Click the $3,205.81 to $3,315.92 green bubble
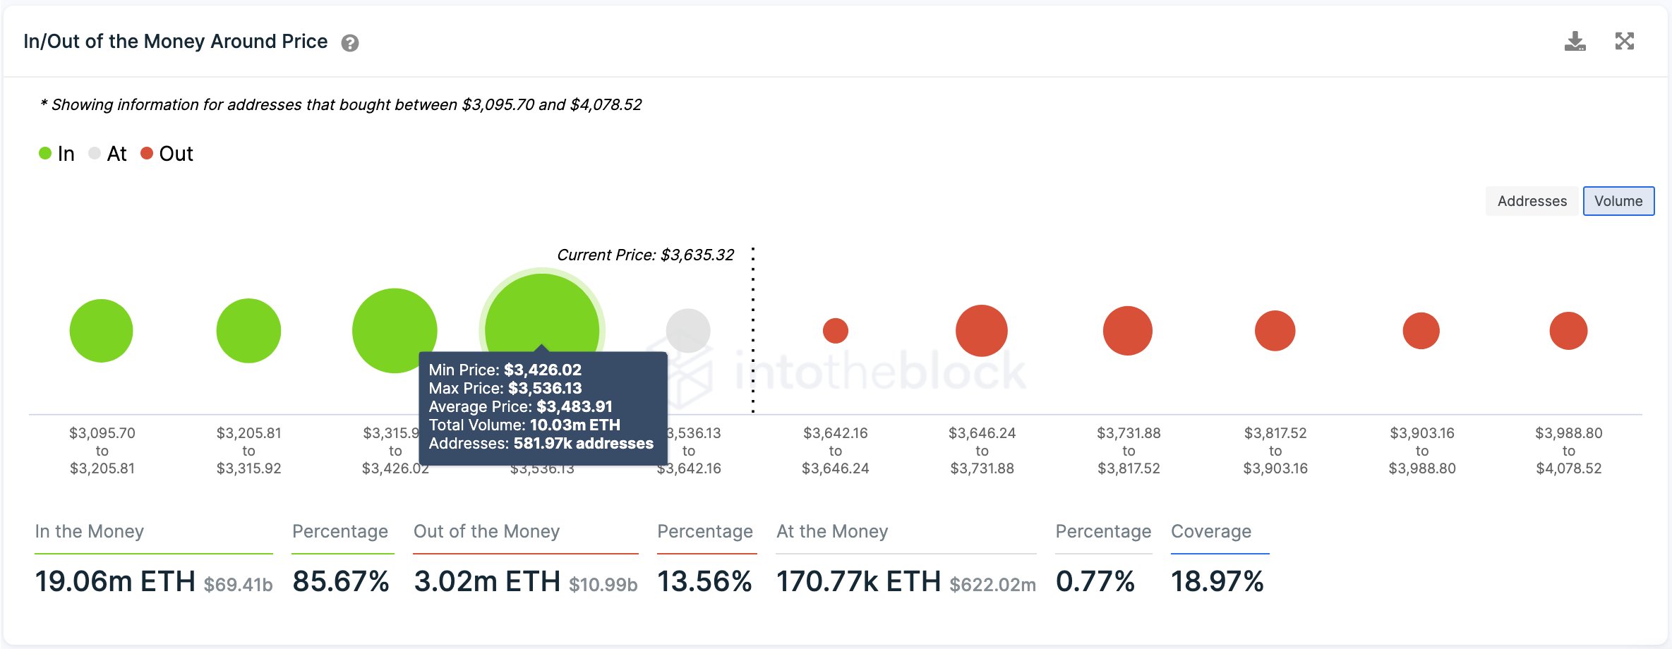The width and height of the screenshot is (1672, 649). 248,331
